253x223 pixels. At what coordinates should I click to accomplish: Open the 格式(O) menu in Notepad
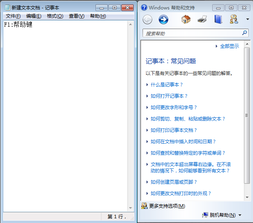click(x=55, y=16)
